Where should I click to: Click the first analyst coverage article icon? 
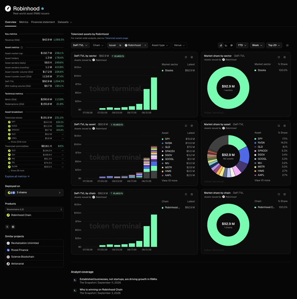point(75,280)
